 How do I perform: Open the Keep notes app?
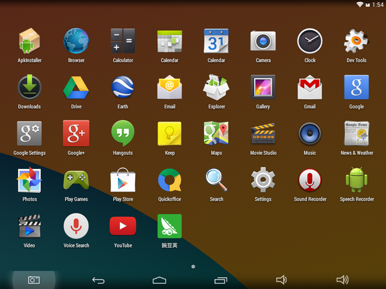(170, 133)
